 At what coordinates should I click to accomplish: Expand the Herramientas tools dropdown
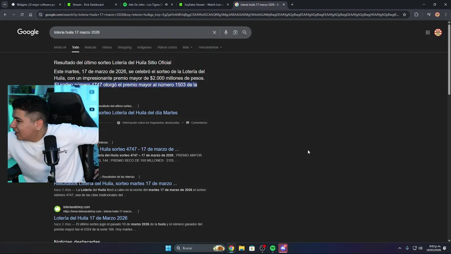(210, 47)
